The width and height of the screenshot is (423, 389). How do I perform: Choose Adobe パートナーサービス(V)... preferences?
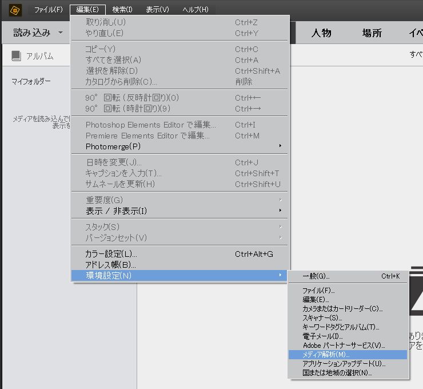[348, 346]
